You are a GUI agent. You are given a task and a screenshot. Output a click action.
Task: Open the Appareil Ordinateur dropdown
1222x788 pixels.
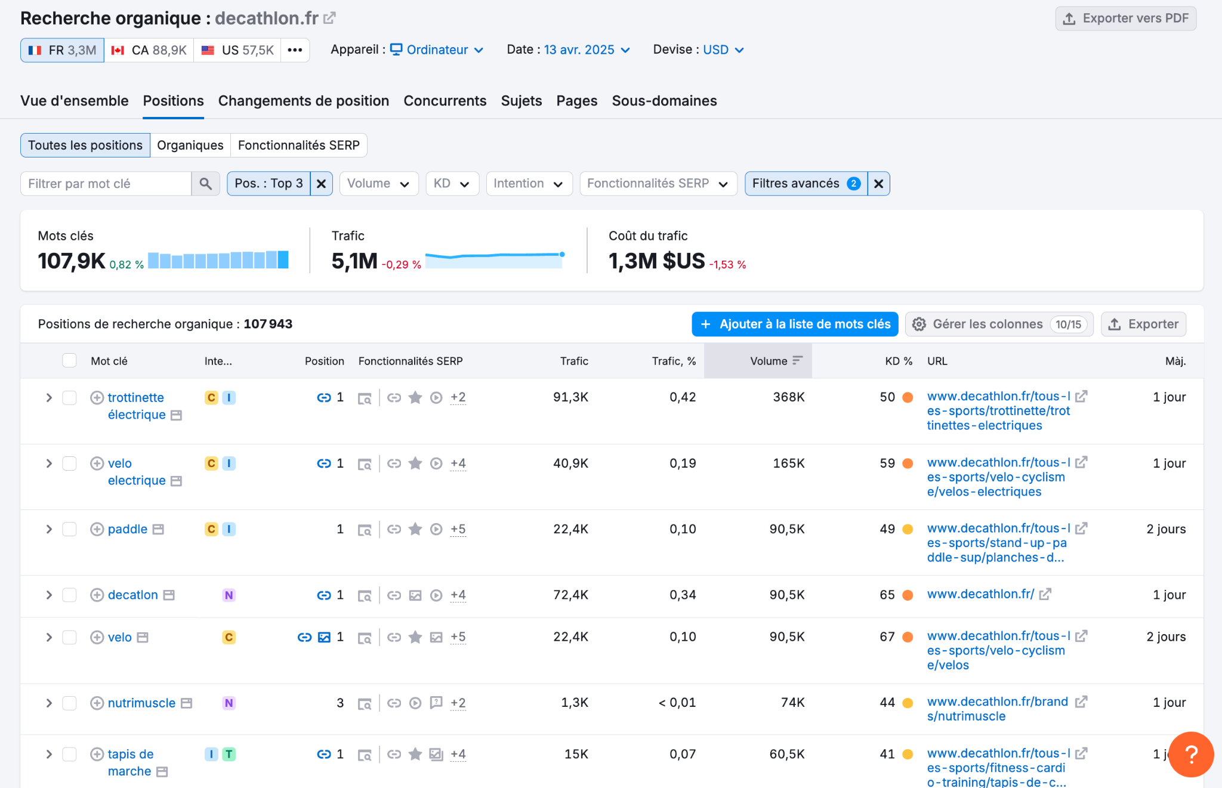point(437,50)
